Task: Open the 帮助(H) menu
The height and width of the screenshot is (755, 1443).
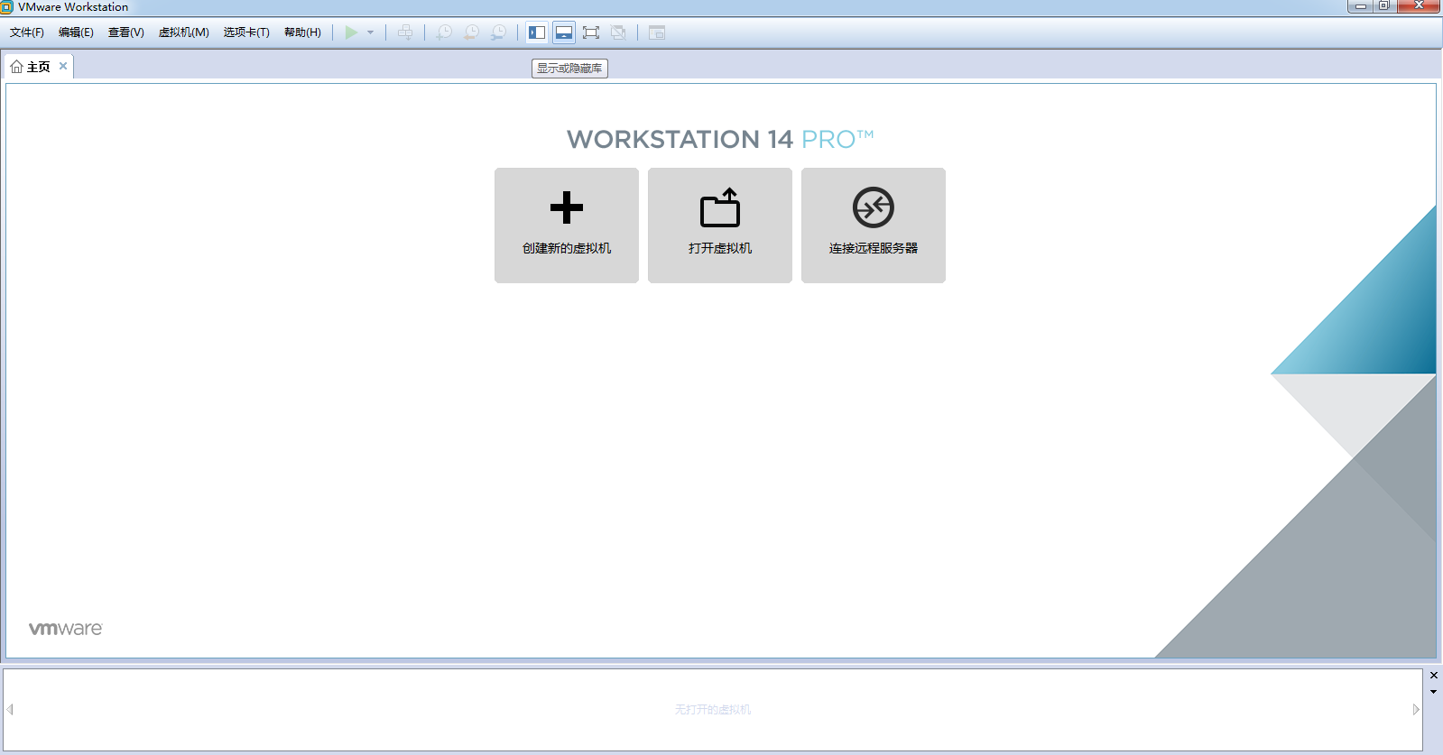Action: pyautogui.click(x=302, y=32)
